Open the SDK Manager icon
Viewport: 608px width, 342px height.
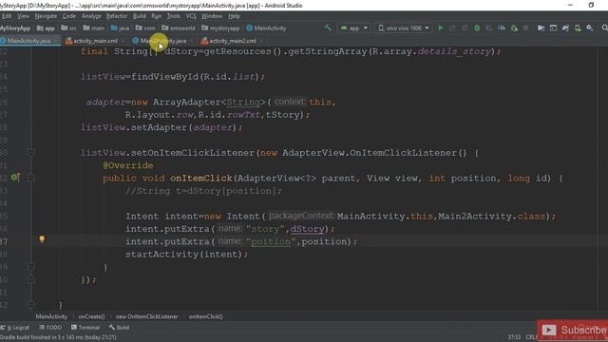590,28
